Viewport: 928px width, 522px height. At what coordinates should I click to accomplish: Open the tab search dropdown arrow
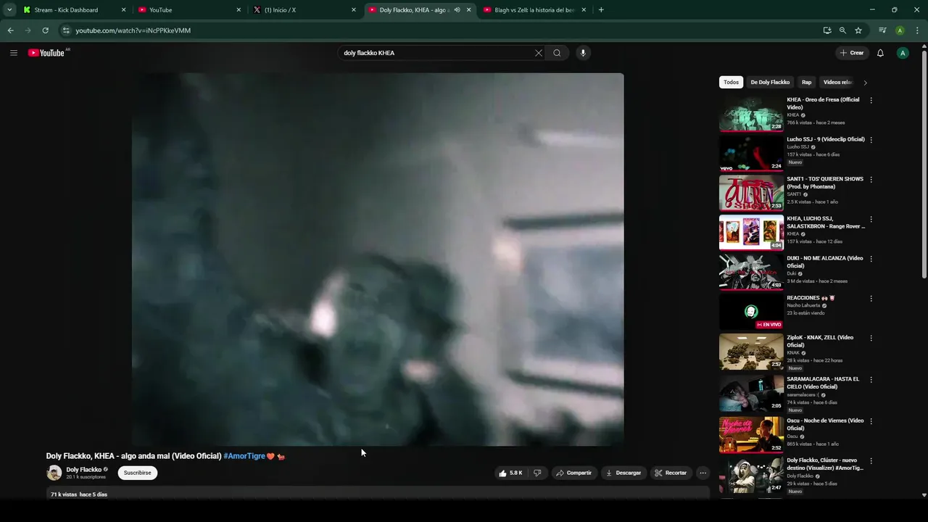point(9,10)
